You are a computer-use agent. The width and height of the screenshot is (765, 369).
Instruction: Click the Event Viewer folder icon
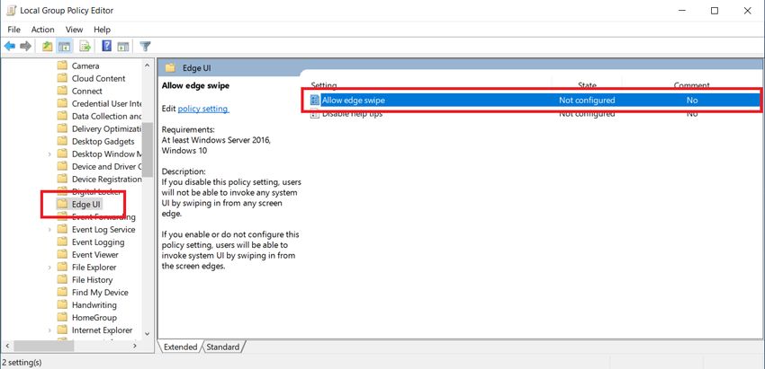pyautogui.click(x=62, y=255)
